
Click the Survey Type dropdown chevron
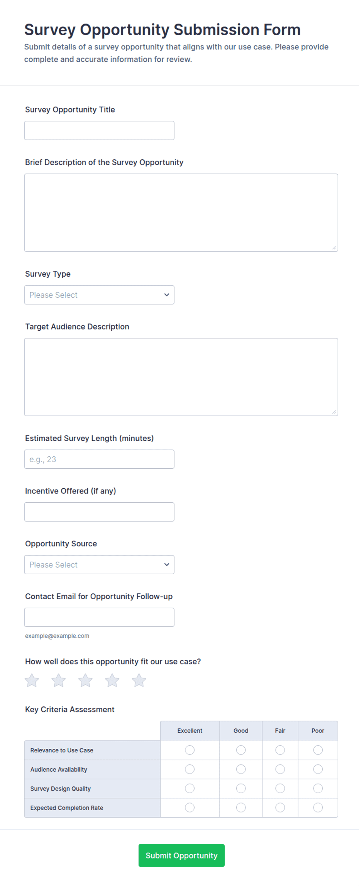(x=167, y=295)
